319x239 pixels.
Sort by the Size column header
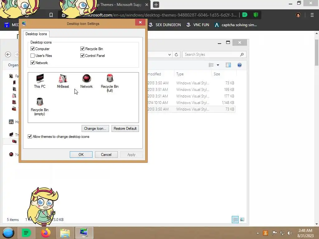coord(224,74)
